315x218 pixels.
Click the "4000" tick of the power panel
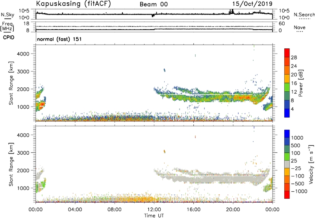23,54
